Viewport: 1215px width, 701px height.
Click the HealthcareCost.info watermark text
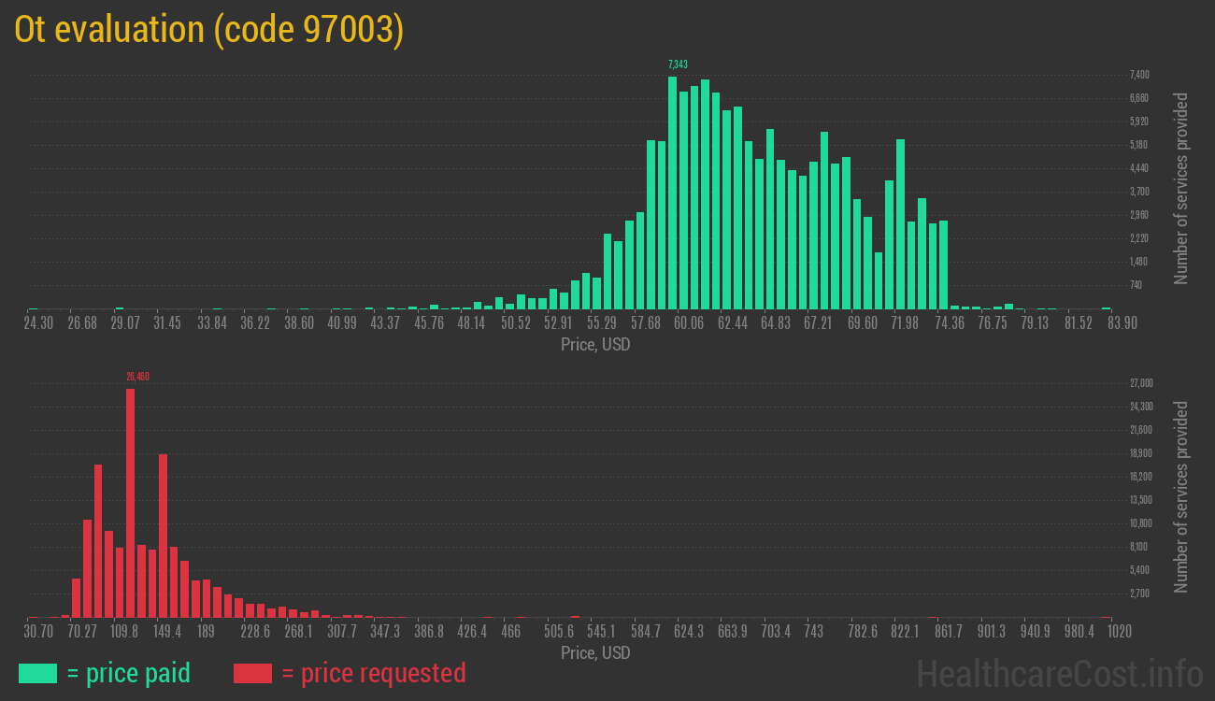point(1059,673)
